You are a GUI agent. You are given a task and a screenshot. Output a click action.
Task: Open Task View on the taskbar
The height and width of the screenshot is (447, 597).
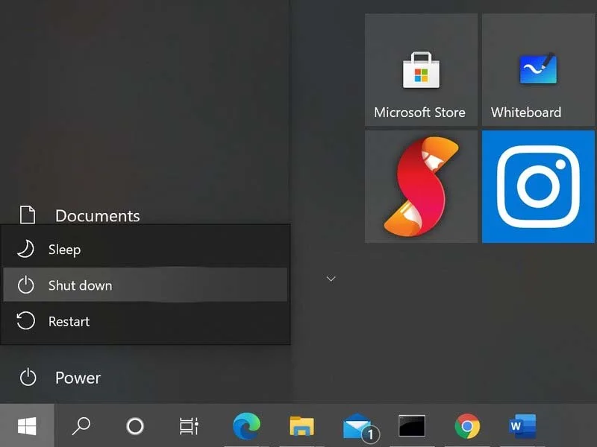pyautogui.click(x=189, y=425)
